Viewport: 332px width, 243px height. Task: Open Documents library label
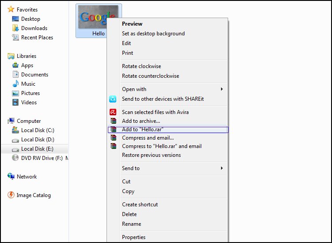coord(34,75)
